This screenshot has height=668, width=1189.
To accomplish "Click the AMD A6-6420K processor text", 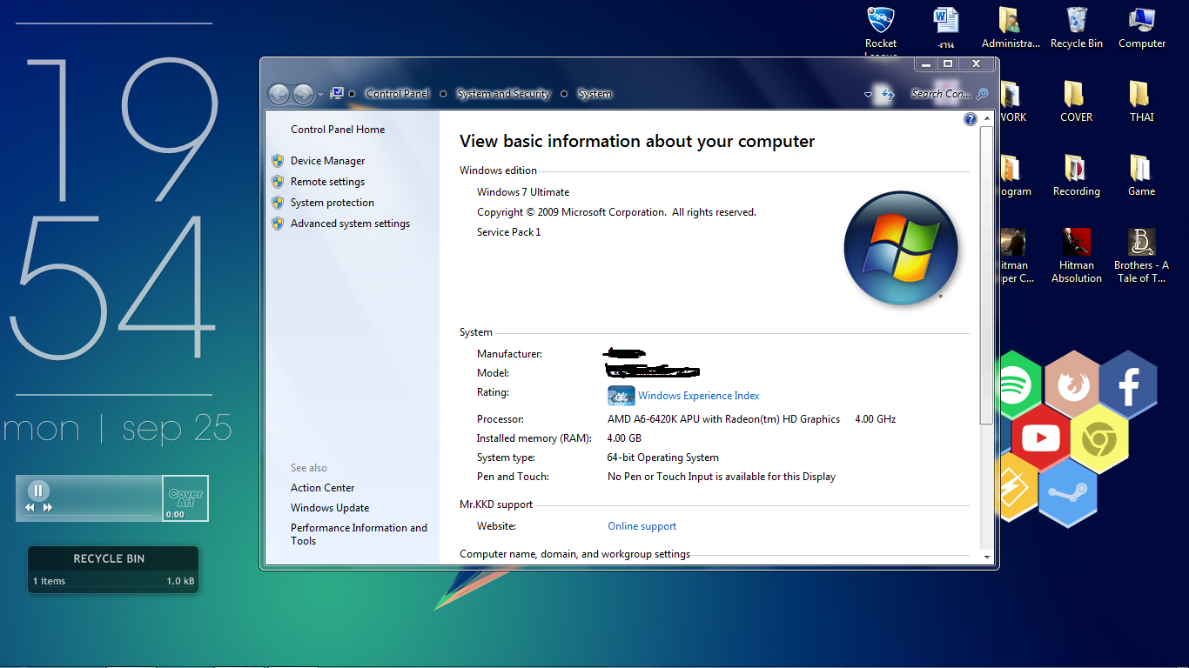I will [x=723, y=419].
